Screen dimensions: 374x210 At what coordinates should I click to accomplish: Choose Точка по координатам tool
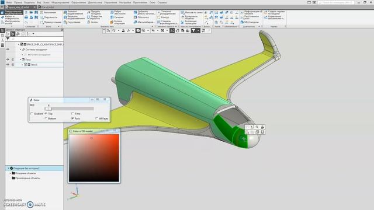pos(167,12)
